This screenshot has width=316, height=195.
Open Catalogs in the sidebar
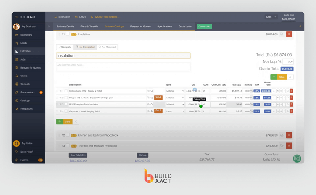tap(25, 100)
